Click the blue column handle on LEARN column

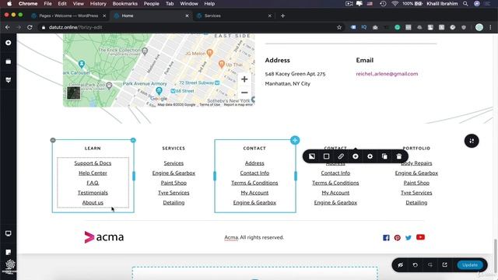tap(133, 140)
